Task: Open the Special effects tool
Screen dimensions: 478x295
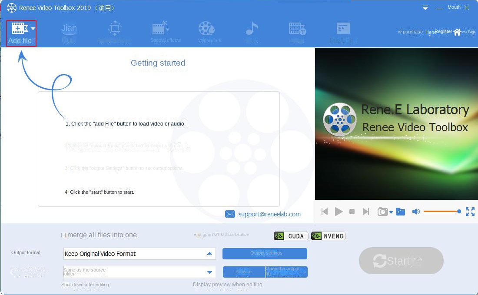Action: (x=166, y=30)
